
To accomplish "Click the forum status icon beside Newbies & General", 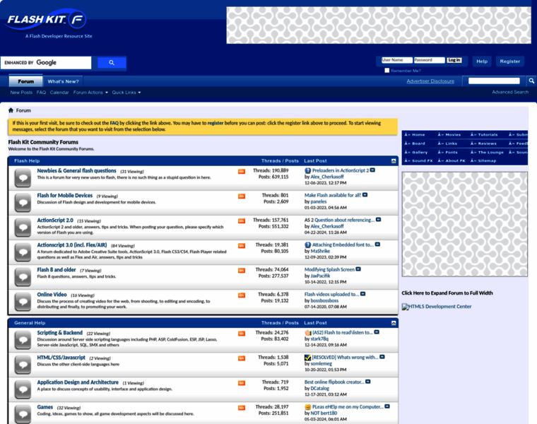I will pyautogui.click(x=23, y=178).
